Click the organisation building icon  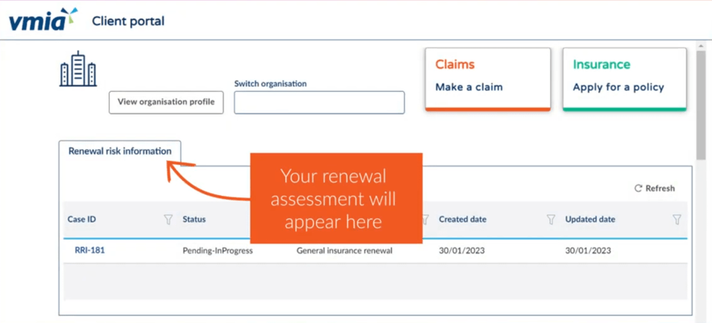[78, 69]
